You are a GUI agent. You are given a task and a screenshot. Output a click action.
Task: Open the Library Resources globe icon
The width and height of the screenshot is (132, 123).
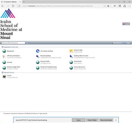(x=71, y=68)
